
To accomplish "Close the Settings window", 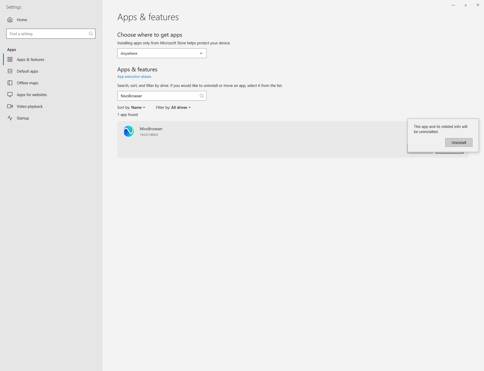I will coord(478,5).
